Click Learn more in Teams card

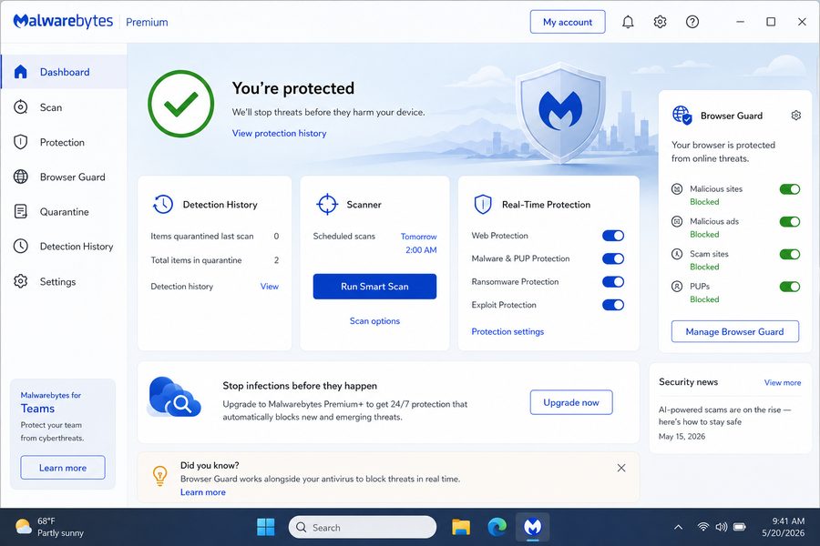tap(63, 468)
